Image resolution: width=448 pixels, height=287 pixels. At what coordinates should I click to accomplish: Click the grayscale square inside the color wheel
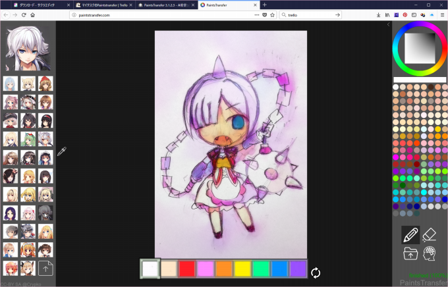(420, 48)
